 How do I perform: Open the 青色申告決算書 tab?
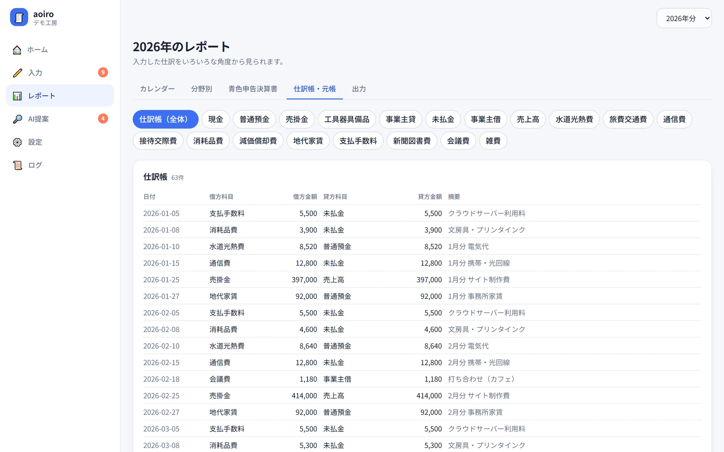click(x=253, y=89)
